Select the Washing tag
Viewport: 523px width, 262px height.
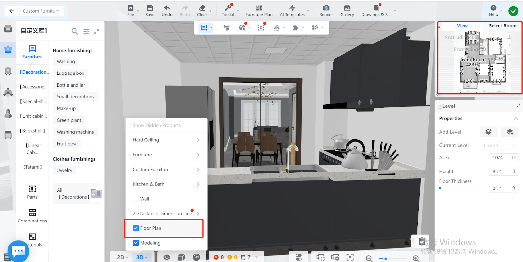point(66,61)
